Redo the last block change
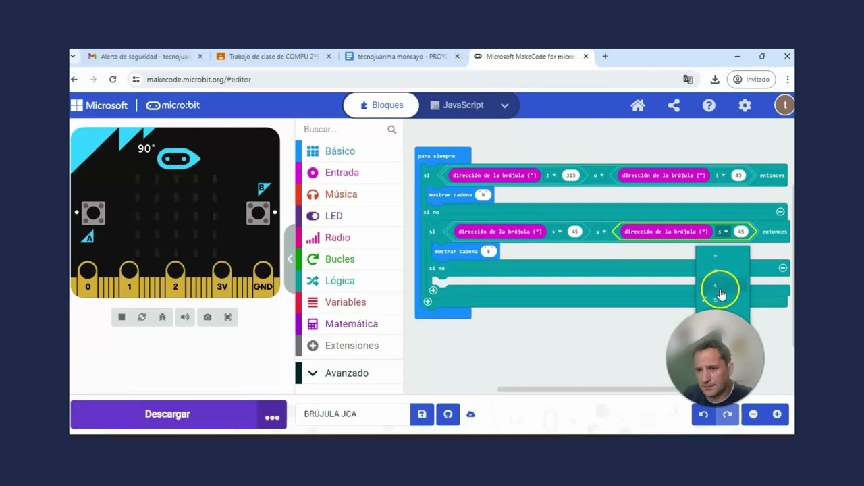Screen dimensions: 864x486 coord(727,414)
